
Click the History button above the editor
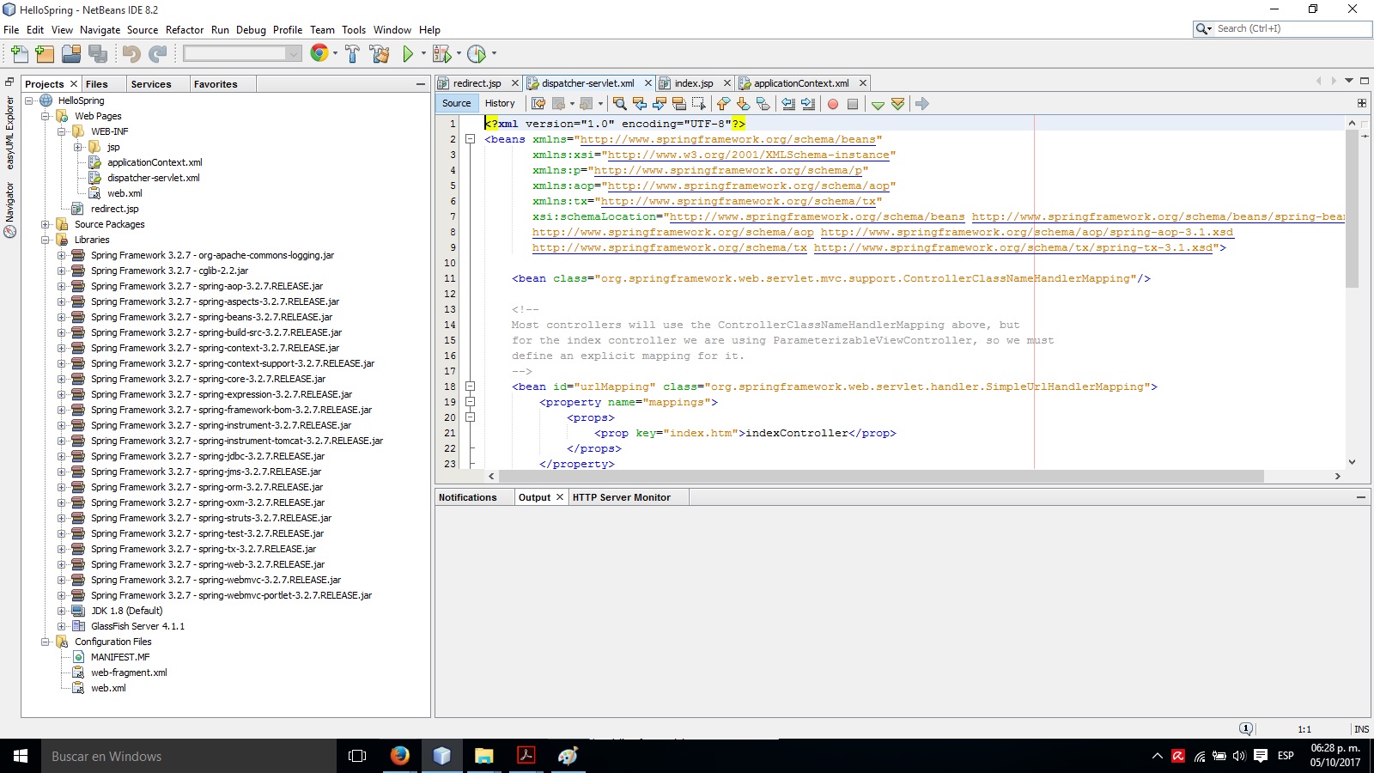click(x=500, y=103)
